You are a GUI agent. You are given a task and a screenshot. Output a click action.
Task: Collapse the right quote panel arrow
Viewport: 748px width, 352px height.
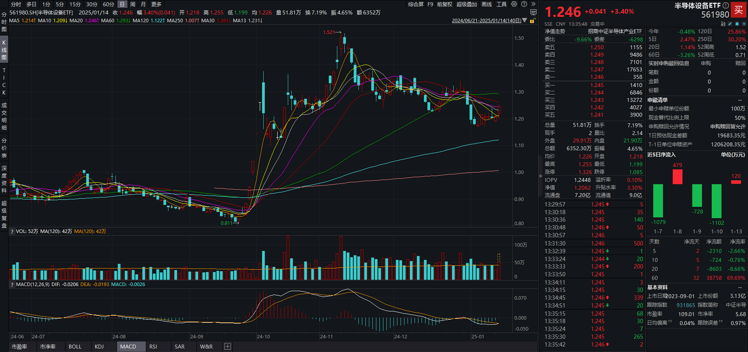(x=541, y=176)
